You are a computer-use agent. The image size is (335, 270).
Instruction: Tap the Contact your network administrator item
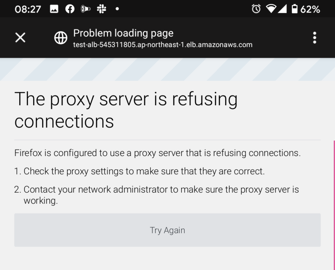(x=157, y=195)
